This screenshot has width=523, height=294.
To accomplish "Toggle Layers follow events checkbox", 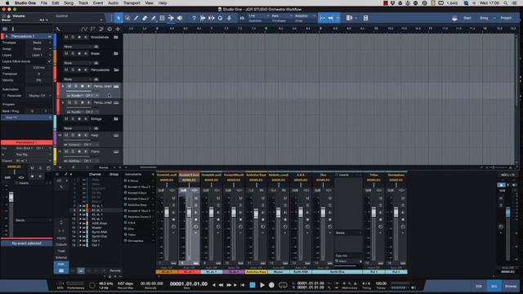I will 49,61.
